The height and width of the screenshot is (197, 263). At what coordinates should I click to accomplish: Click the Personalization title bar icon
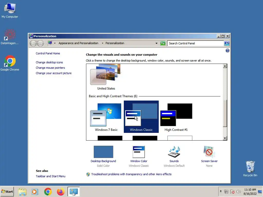click(31, 36)
